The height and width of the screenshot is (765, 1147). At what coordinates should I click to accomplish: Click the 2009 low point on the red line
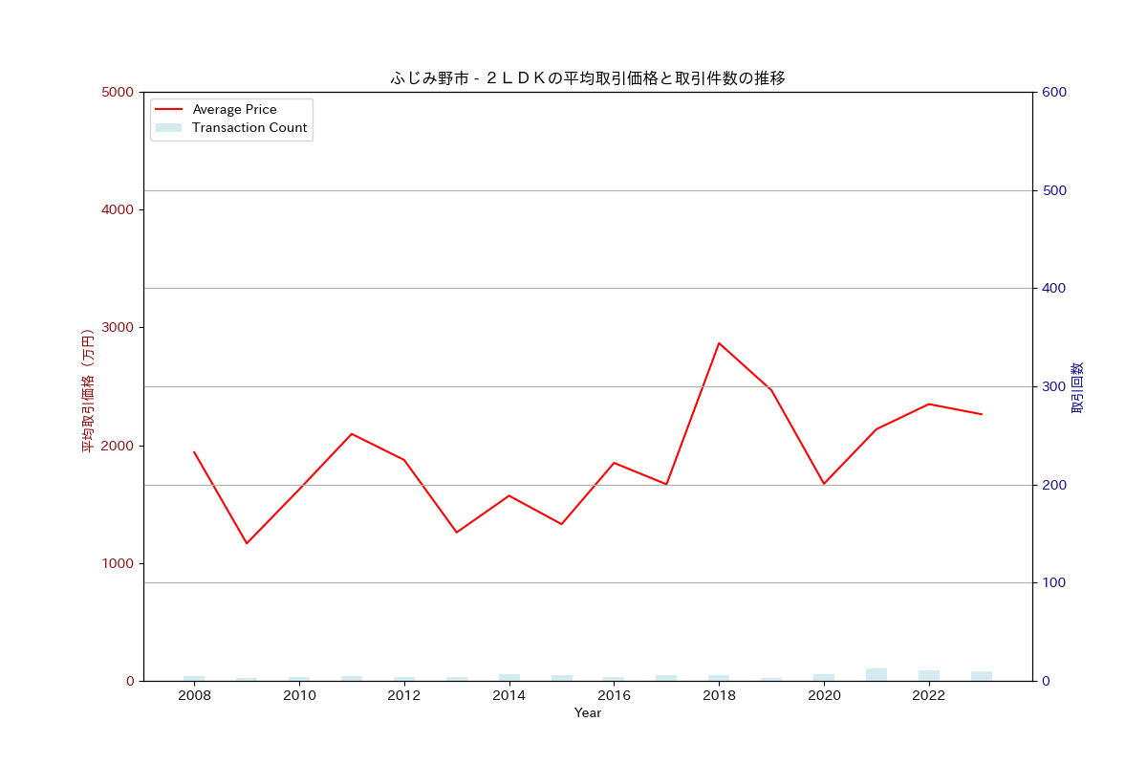pos(247,543)
